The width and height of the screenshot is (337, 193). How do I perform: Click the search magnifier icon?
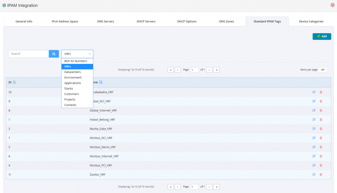(x=54, y=53)
